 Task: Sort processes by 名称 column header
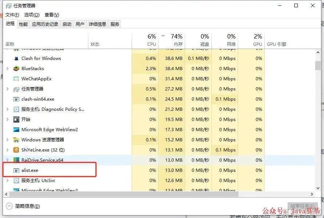click(x=46, y=41)
